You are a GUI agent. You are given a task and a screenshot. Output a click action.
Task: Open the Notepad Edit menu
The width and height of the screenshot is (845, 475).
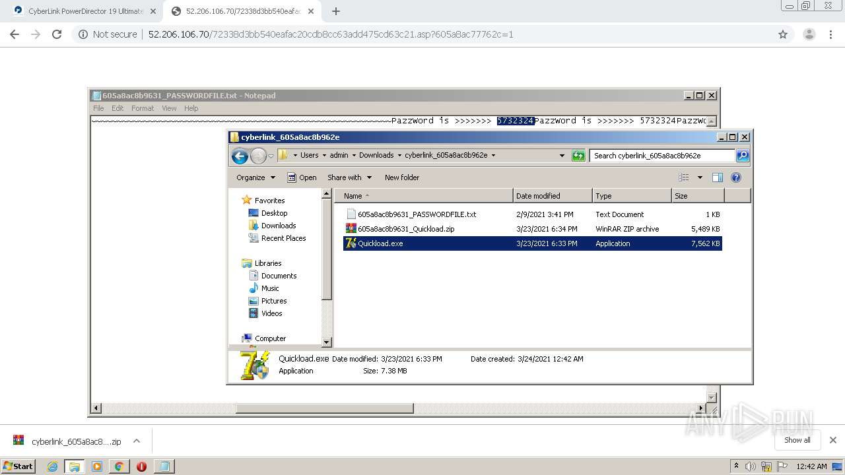118,108
